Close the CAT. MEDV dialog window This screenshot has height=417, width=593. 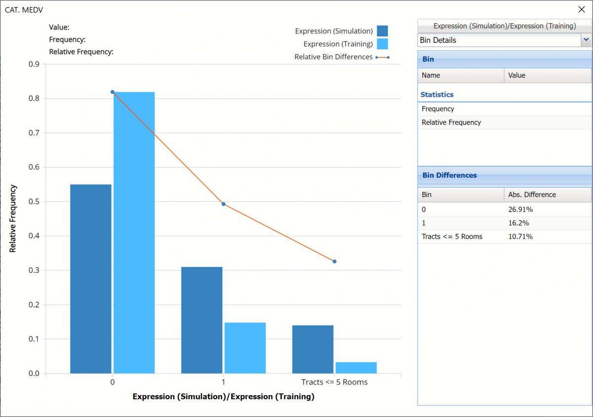pos(581,9)
